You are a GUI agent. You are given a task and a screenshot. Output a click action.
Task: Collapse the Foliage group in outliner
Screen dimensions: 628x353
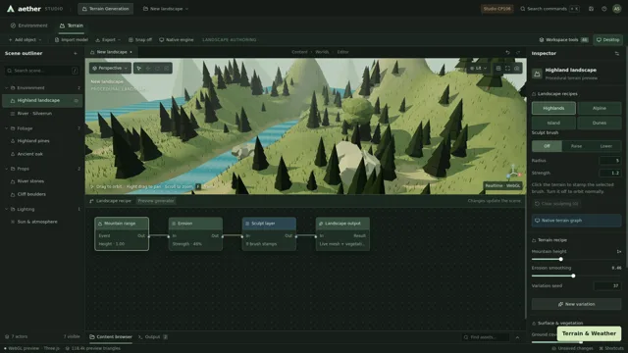[7, 128]
